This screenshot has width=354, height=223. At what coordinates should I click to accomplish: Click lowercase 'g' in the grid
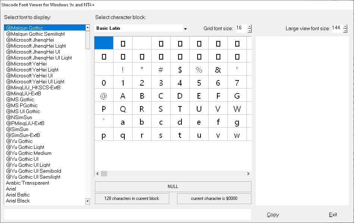click(237, 122)
